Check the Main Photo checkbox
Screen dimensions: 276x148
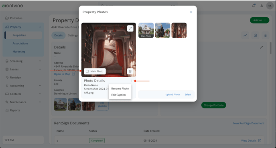pos(87,71)
